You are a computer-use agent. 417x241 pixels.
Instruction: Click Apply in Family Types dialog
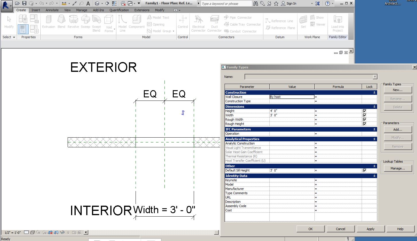[x=371, y=229]
